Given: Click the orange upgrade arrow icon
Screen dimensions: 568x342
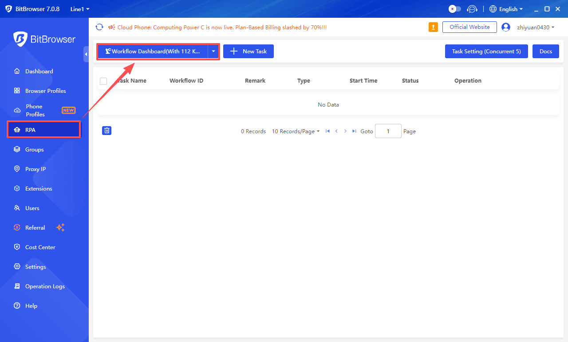Looking at the screenshot, I should click(x=433, y=27).
